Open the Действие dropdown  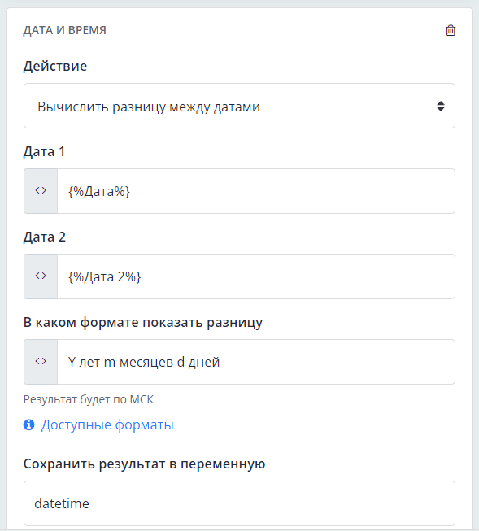pyautogui.click(x=239, y=106)
